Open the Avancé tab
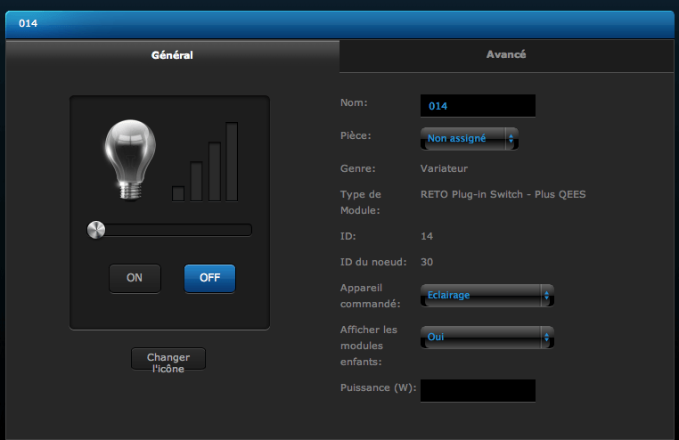The width and height of the screenshot is (679, 440). click(x=506, y=55)
